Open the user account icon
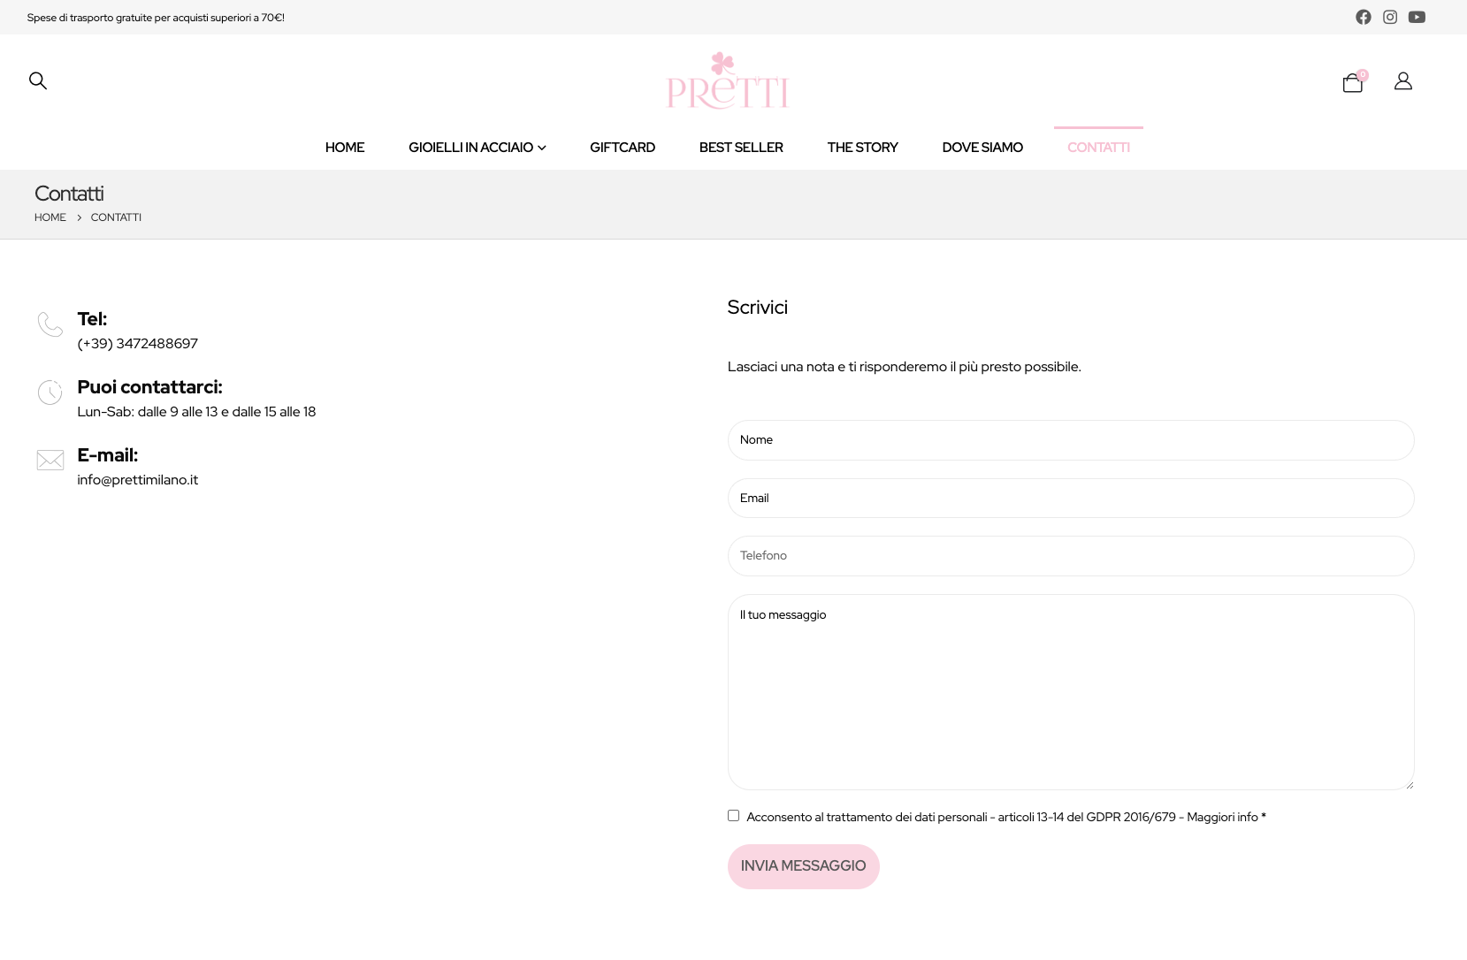 (x=1403, y=81)
